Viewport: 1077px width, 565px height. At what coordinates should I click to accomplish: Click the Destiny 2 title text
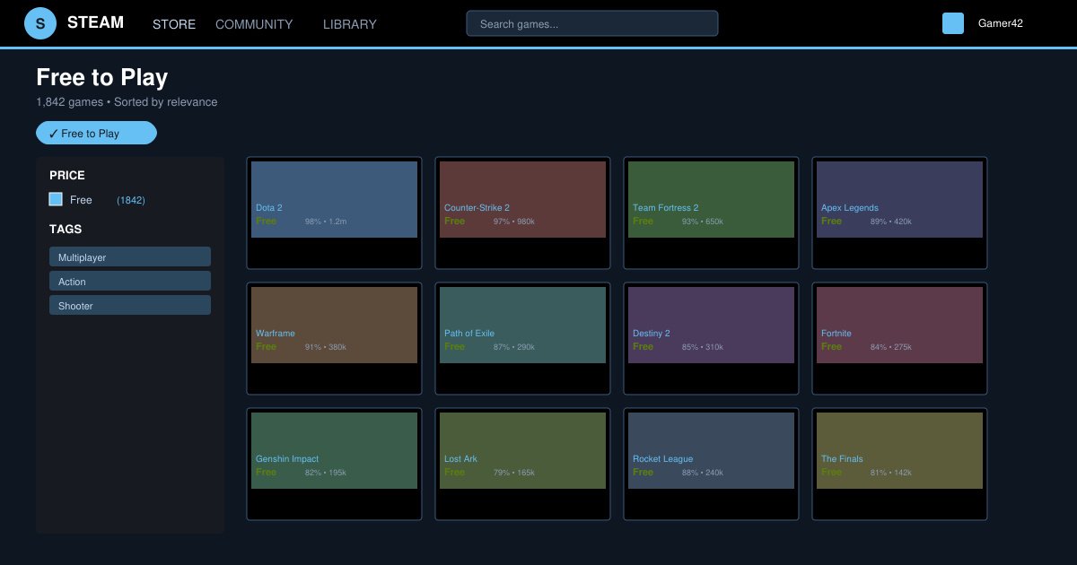[651, 334]
